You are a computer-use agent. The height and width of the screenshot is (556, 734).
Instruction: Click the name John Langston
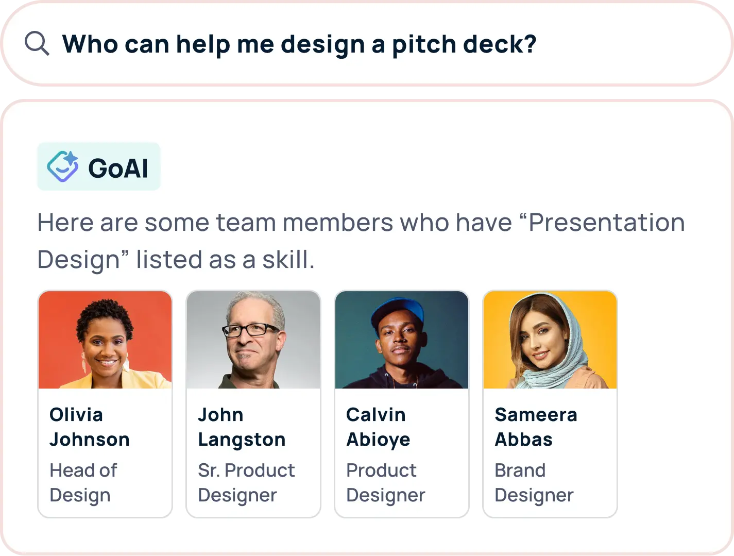241,427
